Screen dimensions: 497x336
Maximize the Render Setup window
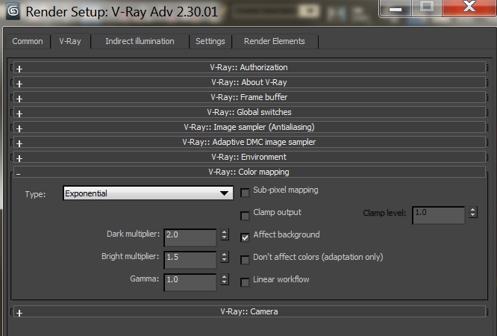coord(427,8)
